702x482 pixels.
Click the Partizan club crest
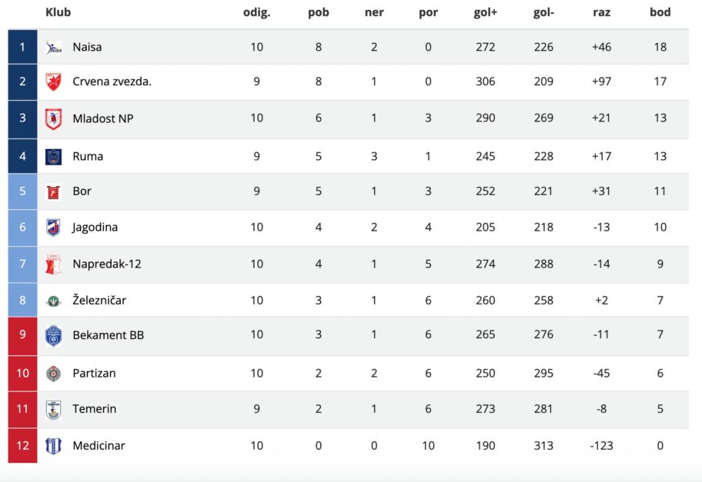pyautogui.click(x=53, y=374)
